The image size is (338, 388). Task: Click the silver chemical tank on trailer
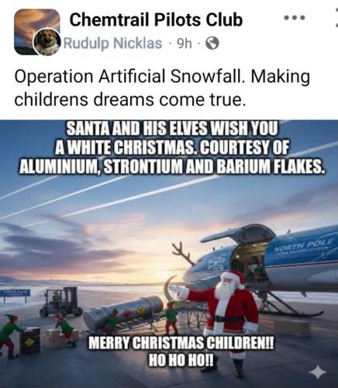click(122, 313)
